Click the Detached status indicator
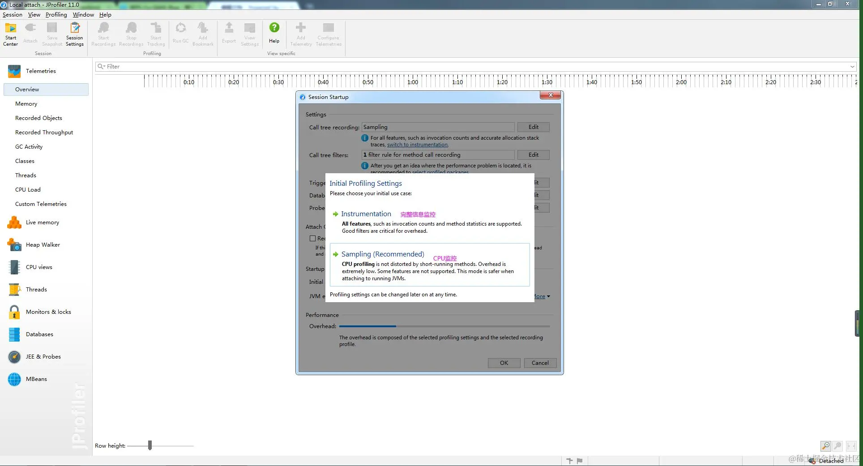The width and height of the screenshot is (863, 466). point(827,461)
